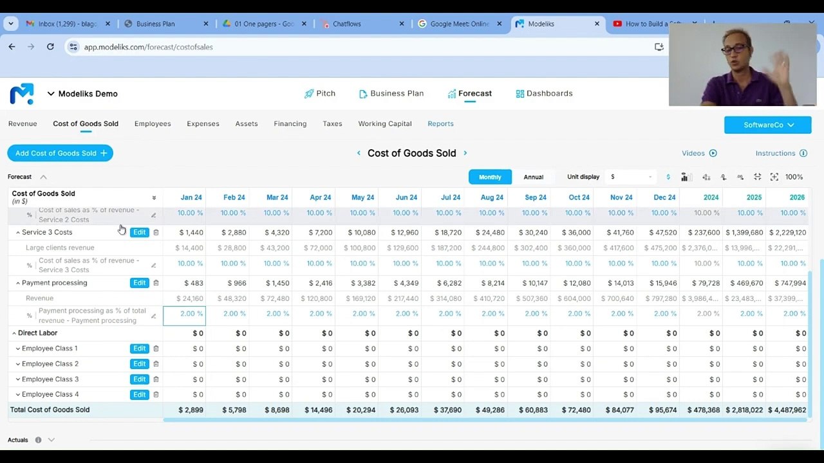The height and width of the screenshot is (463, 824).
Task: Open the Assets tab
Action: pos(247,123)
